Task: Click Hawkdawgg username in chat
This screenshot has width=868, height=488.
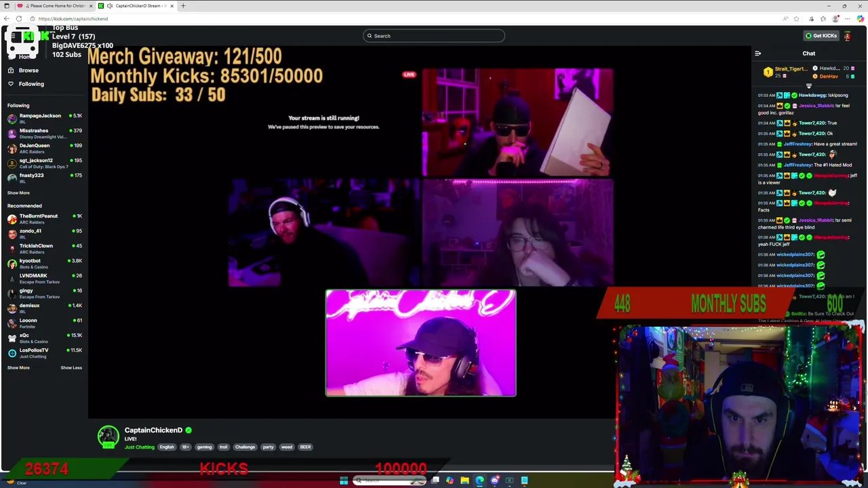Action: [812, 96]
